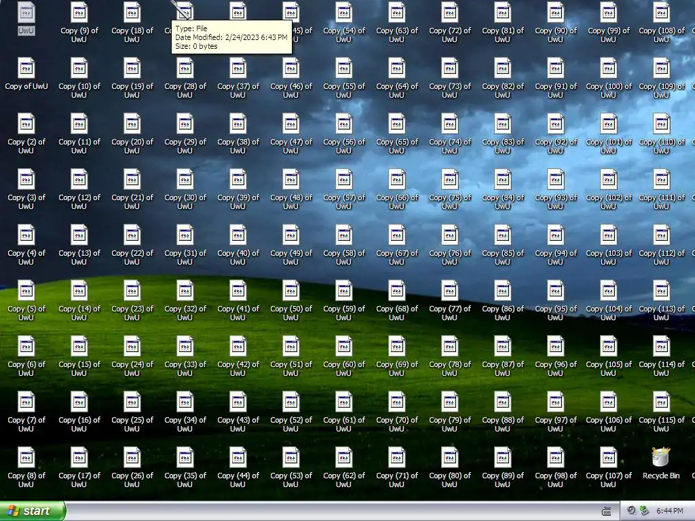Select Copy (107) of UwU icon

608,457
